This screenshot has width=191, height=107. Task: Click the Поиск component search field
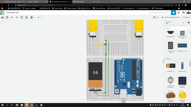coord(177,28)
